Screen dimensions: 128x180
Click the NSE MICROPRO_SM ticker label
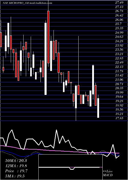click(16, 3)
